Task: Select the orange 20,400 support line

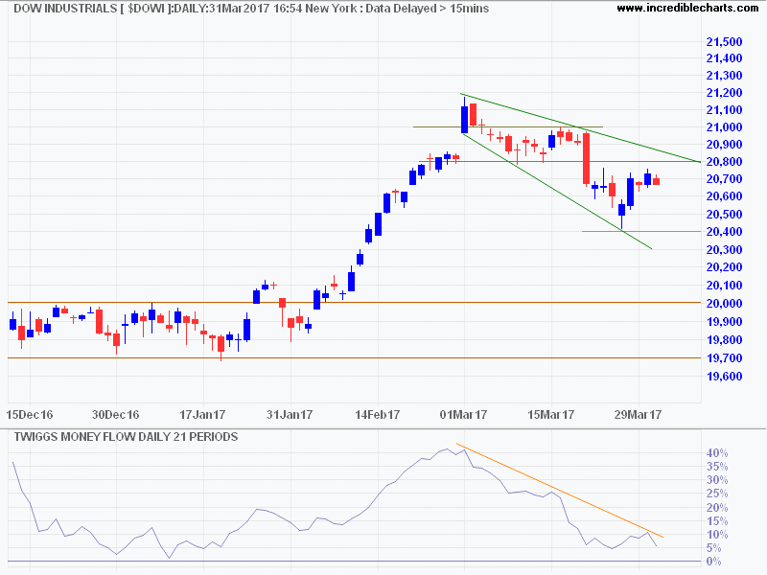Action: click(x=641, y=231)
